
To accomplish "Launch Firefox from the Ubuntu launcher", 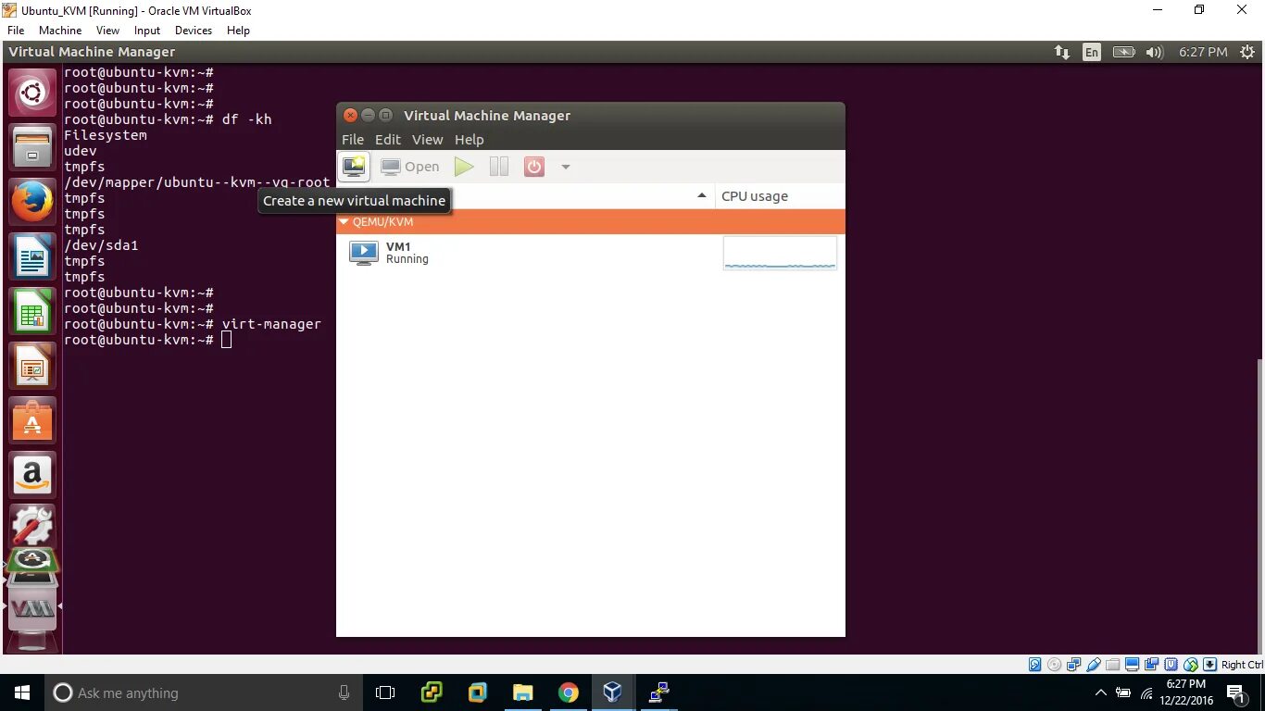I will pos(32,202).
